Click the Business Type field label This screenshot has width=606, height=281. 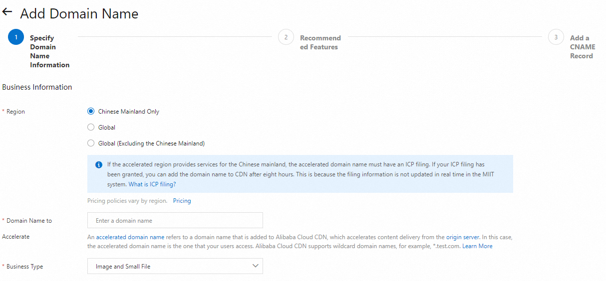24,267
